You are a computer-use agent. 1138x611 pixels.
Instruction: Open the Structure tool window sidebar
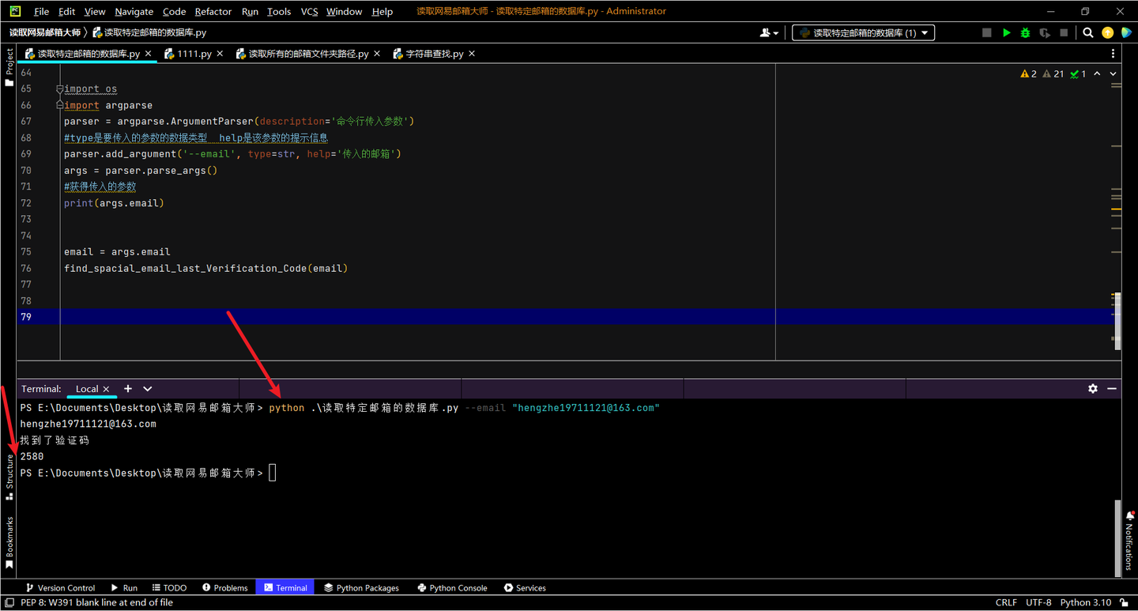point(9,477)
